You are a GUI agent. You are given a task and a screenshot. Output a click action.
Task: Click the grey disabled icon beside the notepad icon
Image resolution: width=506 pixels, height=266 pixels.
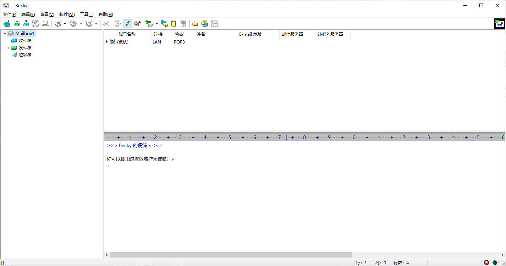click(x=183, y=24)
